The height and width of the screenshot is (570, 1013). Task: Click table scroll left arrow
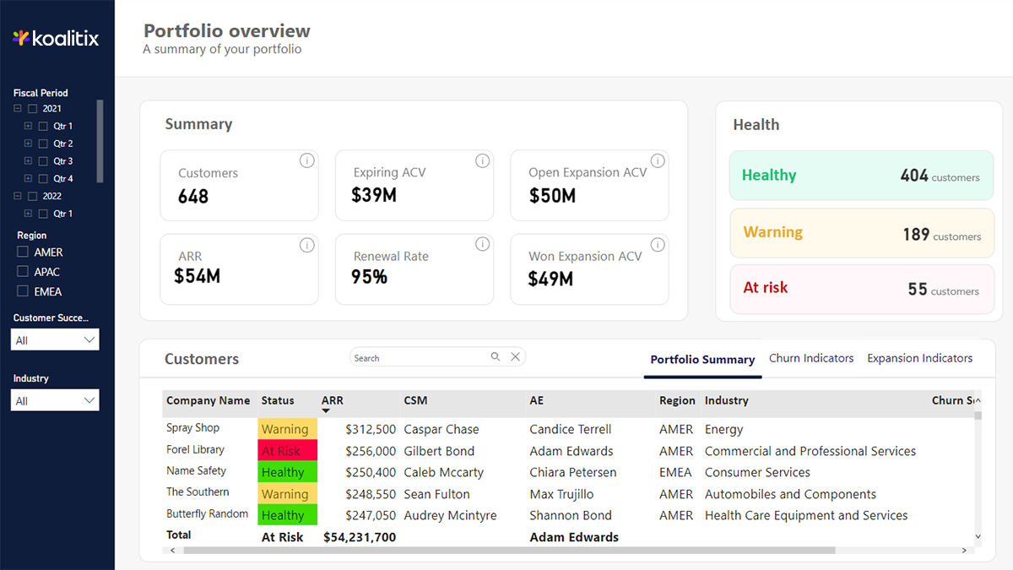pyautogui.click(x=172, y=550)
